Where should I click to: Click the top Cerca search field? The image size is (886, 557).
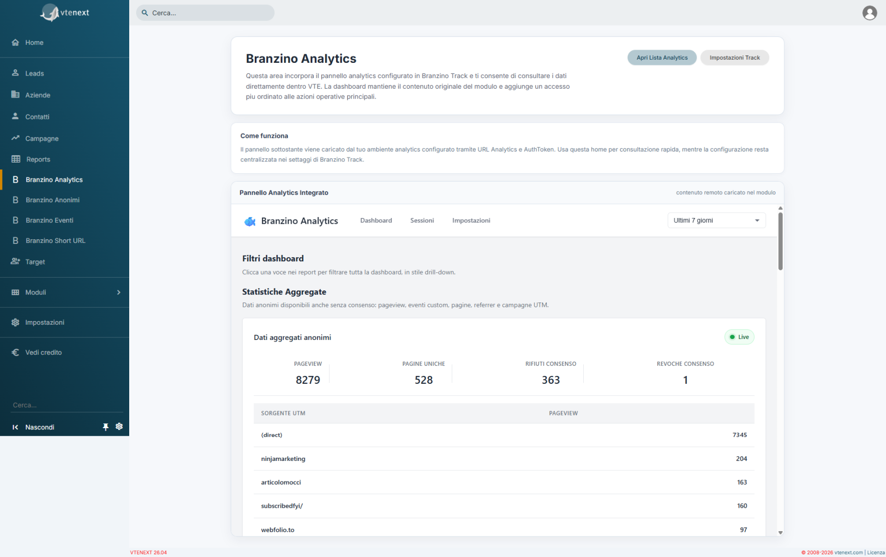tap(205, 13)
